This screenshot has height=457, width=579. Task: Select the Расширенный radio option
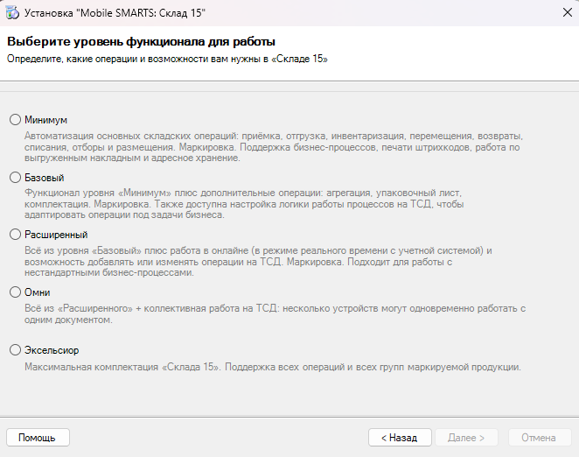click(x=15, y=235)
